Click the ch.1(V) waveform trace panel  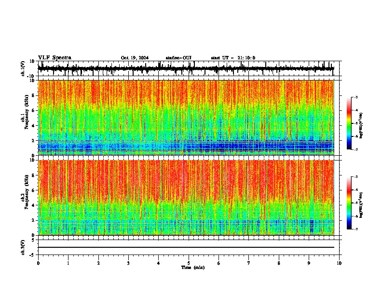coord(189,68)
